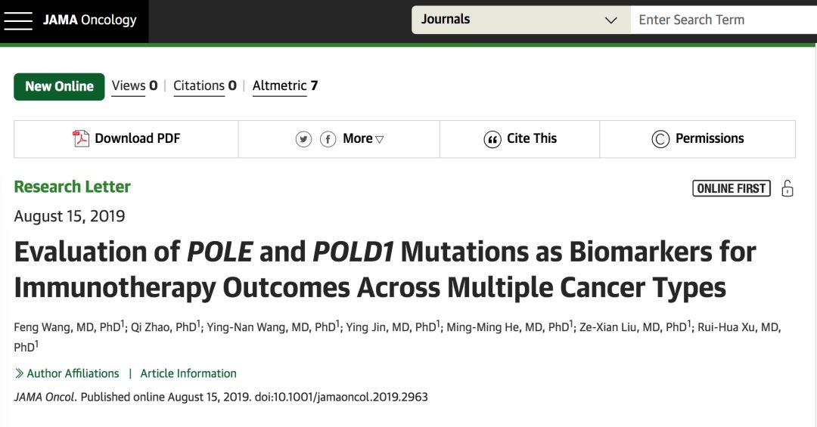Open the Views metric link
Image resolution: width=817 pixels, height=427 pixels.
pyautogui.click(x=134, y=86)
